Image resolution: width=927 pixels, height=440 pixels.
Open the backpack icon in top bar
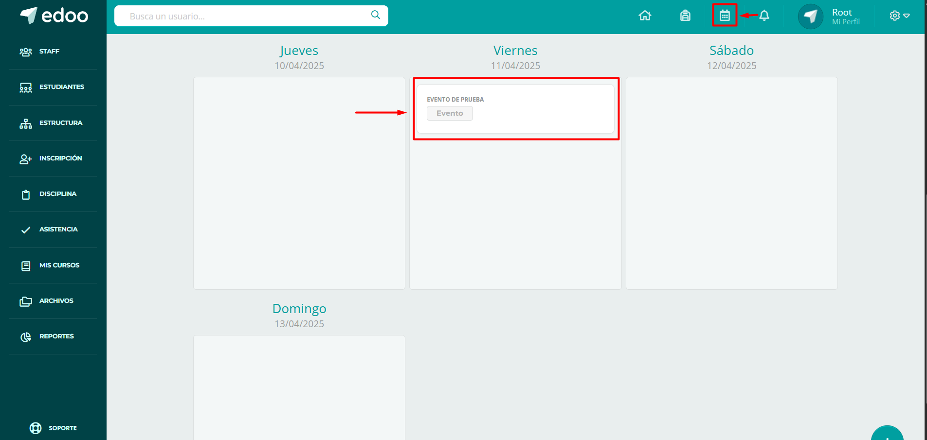coord(685,16)
